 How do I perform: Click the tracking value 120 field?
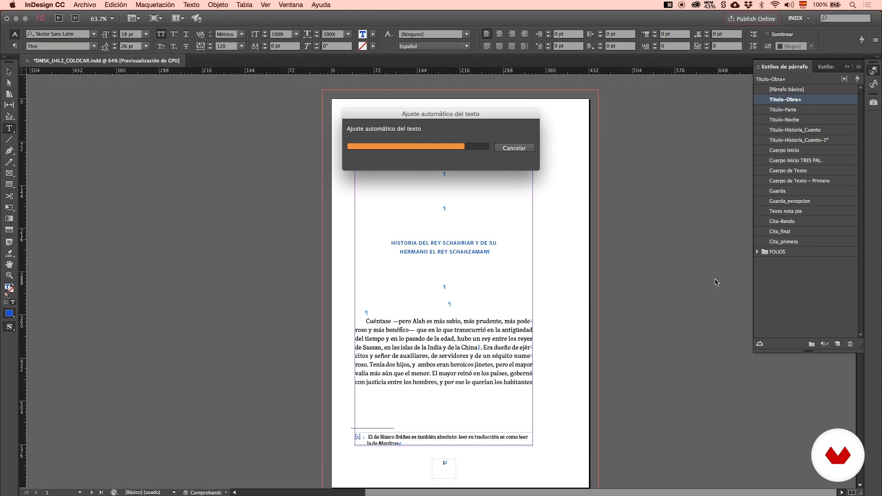pyautogui.click(x=226, y=46)
